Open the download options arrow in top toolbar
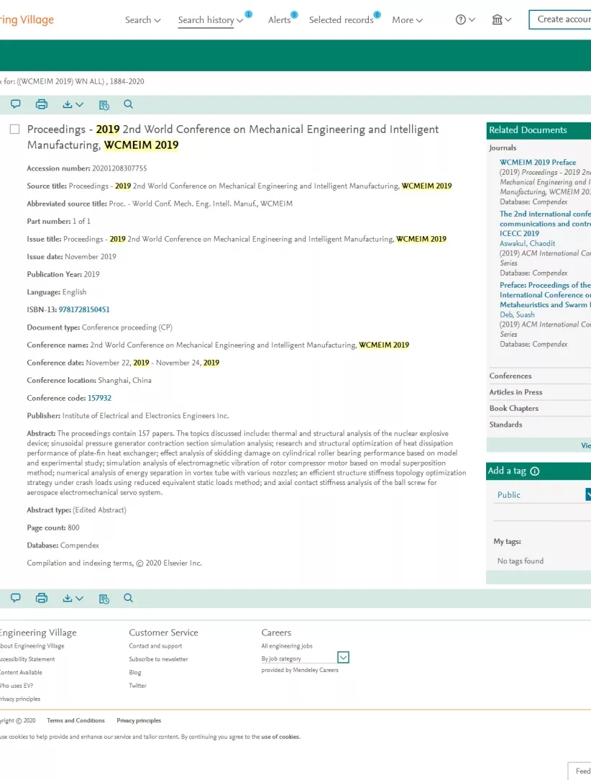This screenshot has height=780, width=591. click(80, 104)
